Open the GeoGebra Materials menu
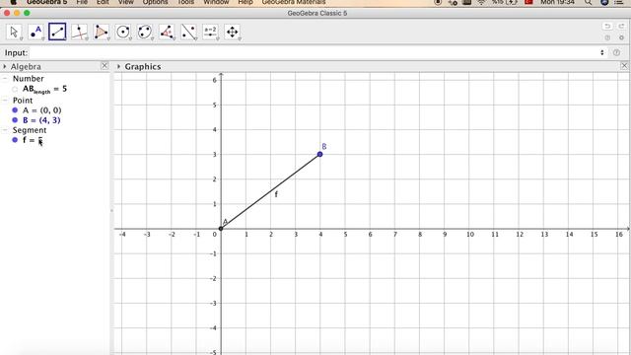This screenshot has height=355, width=631. [x=294, y=2]
